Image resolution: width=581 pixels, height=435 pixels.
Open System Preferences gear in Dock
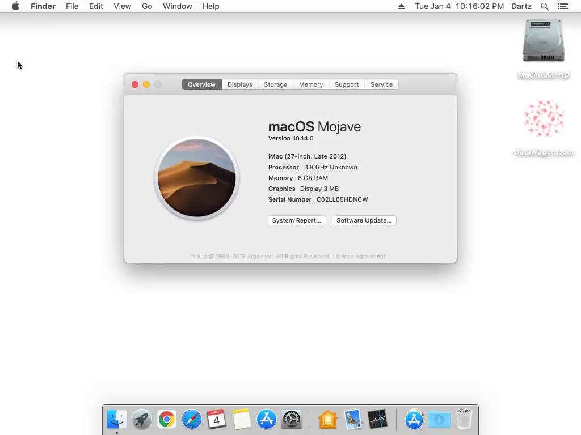pyautogui.click(x=292, y=420)
